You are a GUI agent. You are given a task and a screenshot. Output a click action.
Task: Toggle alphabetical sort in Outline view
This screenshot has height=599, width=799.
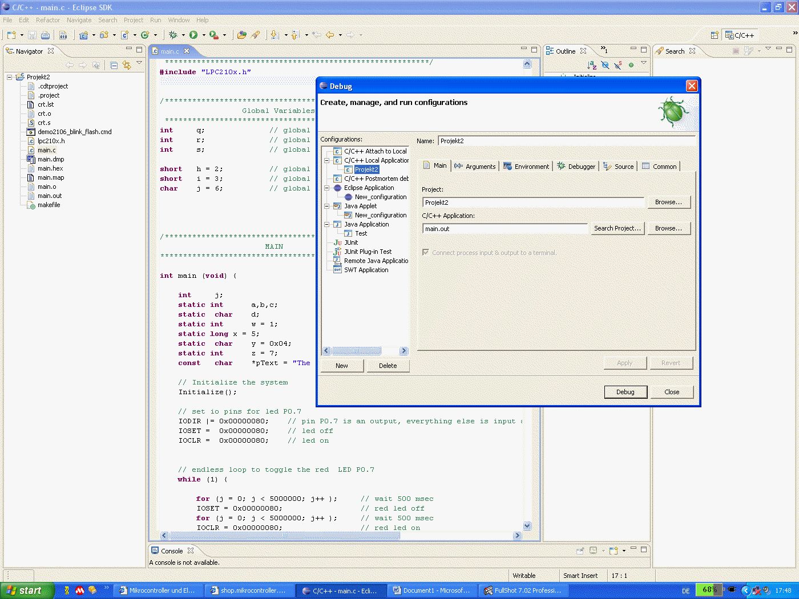click(592, 65)
